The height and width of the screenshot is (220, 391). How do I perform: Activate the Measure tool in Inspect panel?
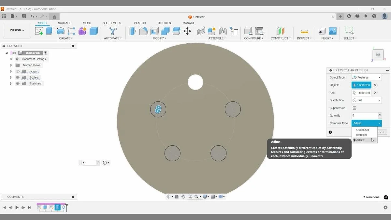click(x=304, y=31)
